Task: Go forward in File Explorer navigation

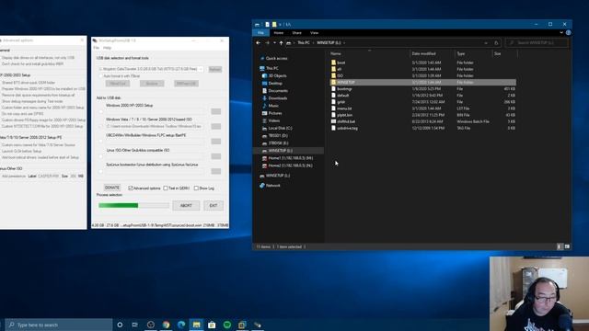Action: 267,43
